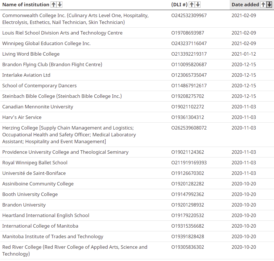Screen dimensions: 274x261
Task: Click the (DLI #) column header text
Action: (179, 5)
